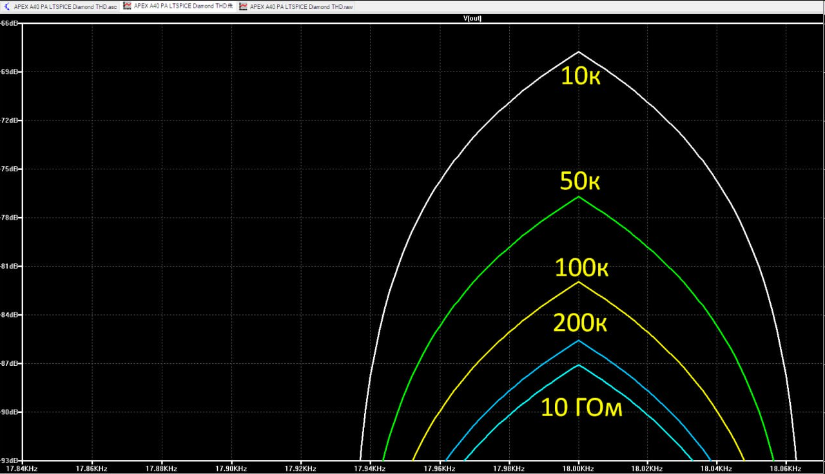The width and height of the screenshot is (825, 474).
Task: Click the 18.02KHz frequency axis label
Action: [648, 468]
